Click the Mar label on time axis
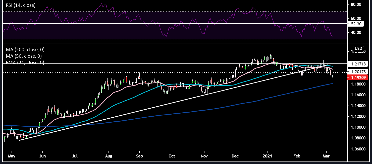 point(326,156)
